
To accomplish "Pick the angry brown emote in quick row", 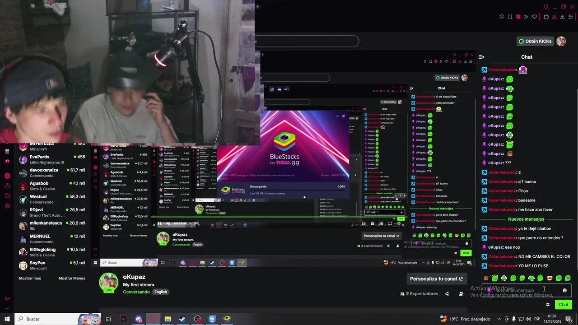I will [486, 278].
